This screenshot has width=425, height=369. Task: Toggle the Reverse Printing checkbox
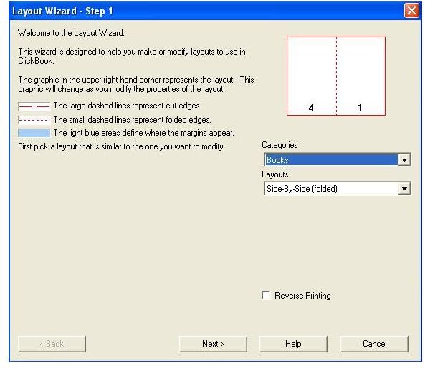point(266,295)
